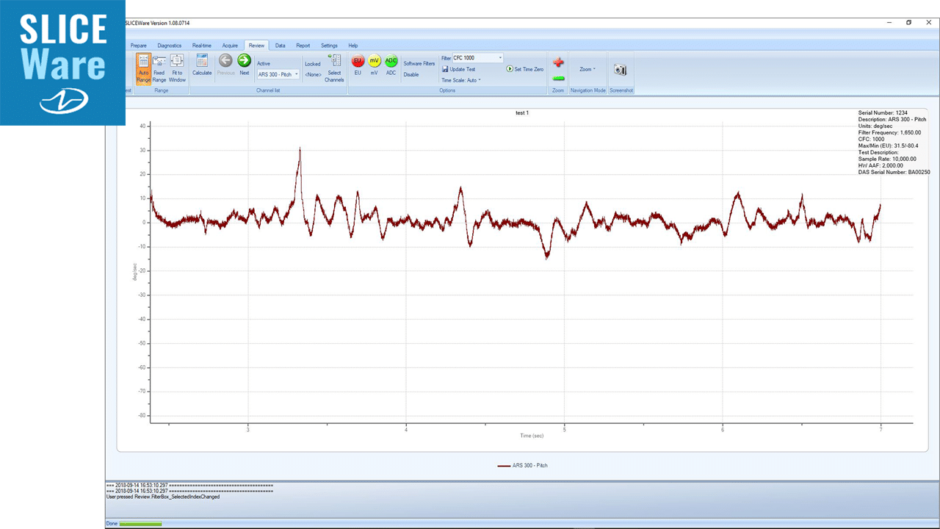This screenshot has height=529, width=940.
Task: Open the Acquire tab
Action: pos(230,46)
